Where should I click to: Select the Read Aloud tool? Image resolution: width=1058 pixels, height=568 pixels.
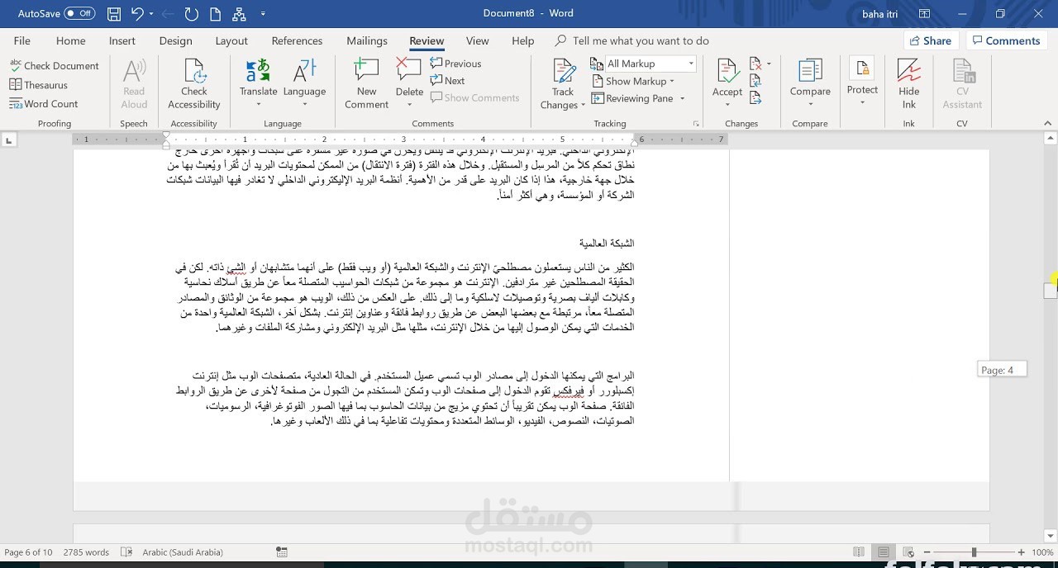coord(133,83)
